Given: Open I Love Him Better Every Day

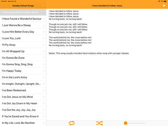Looking at the screenshot, I should [x=23, y=32].
